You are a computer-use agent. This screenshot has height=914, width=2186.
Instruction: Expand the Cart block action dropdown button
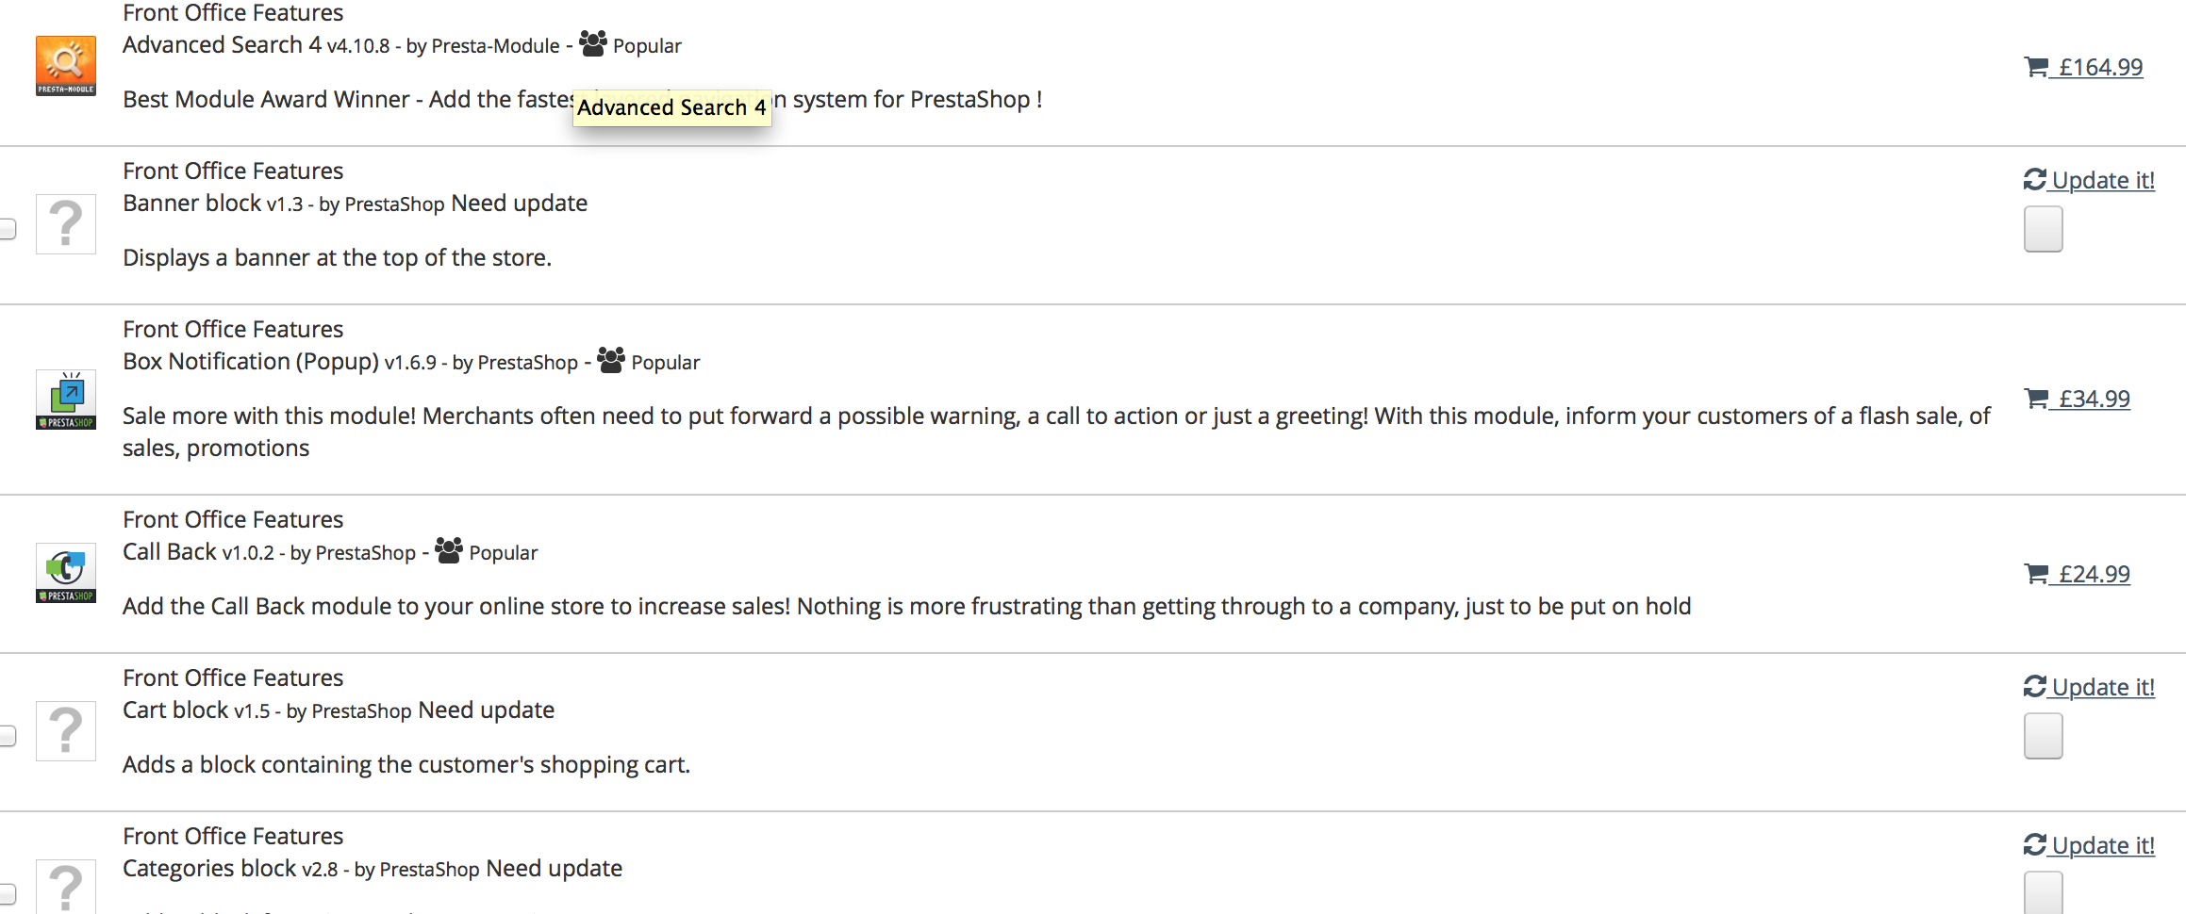pos(2043,736)
